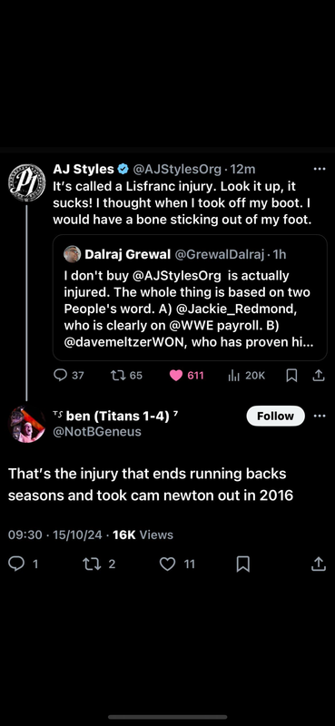The height and width of the screenshot is (726, 335).
Task: Reply to ben's tweet with 1 comment
Action: [x=24, y=564]
